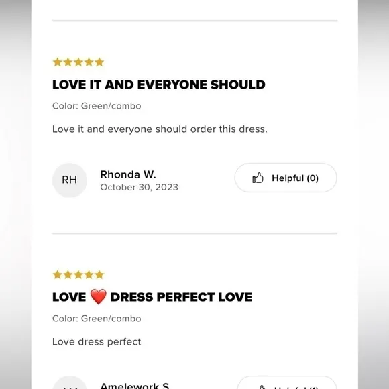Select the title text DRESS PERFECT LOVE
Image resolution: width=389 pixels, height=389 pixels.
[x=181, y=297]
